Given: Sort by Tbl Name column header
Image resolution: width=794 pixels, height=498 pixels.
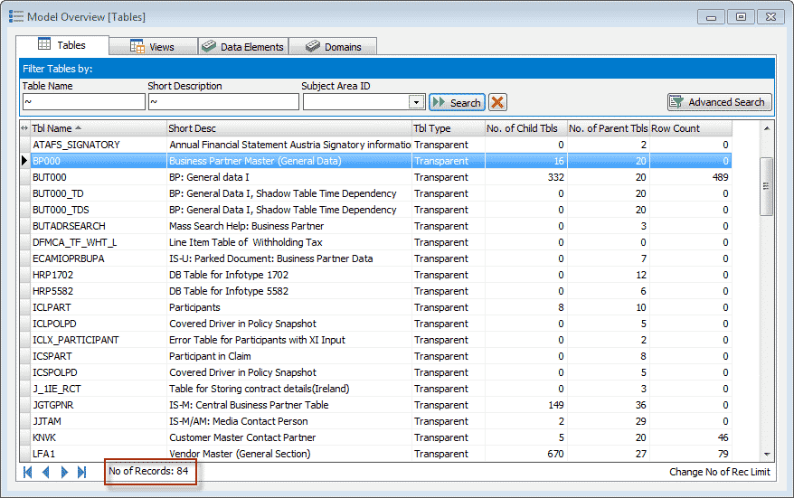Looking at the screenshot, I should 99,128.
